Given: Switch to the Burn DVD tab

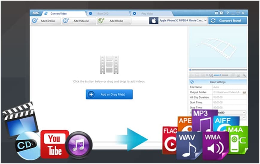Looking at the screenshot, I should coord(108,13).
